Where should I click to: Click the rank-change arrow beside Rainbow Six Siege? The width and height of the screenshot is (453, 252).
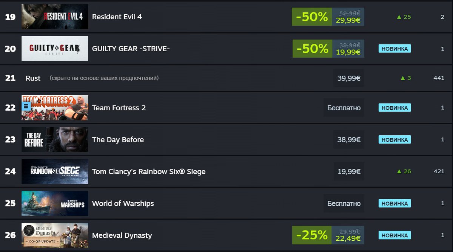(399, 171)
